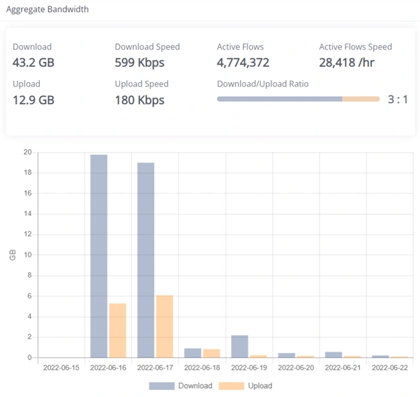Click the '43.2 GB' download value
The width and height of the screenshot is (420, 397).
[x=33, y=63]
